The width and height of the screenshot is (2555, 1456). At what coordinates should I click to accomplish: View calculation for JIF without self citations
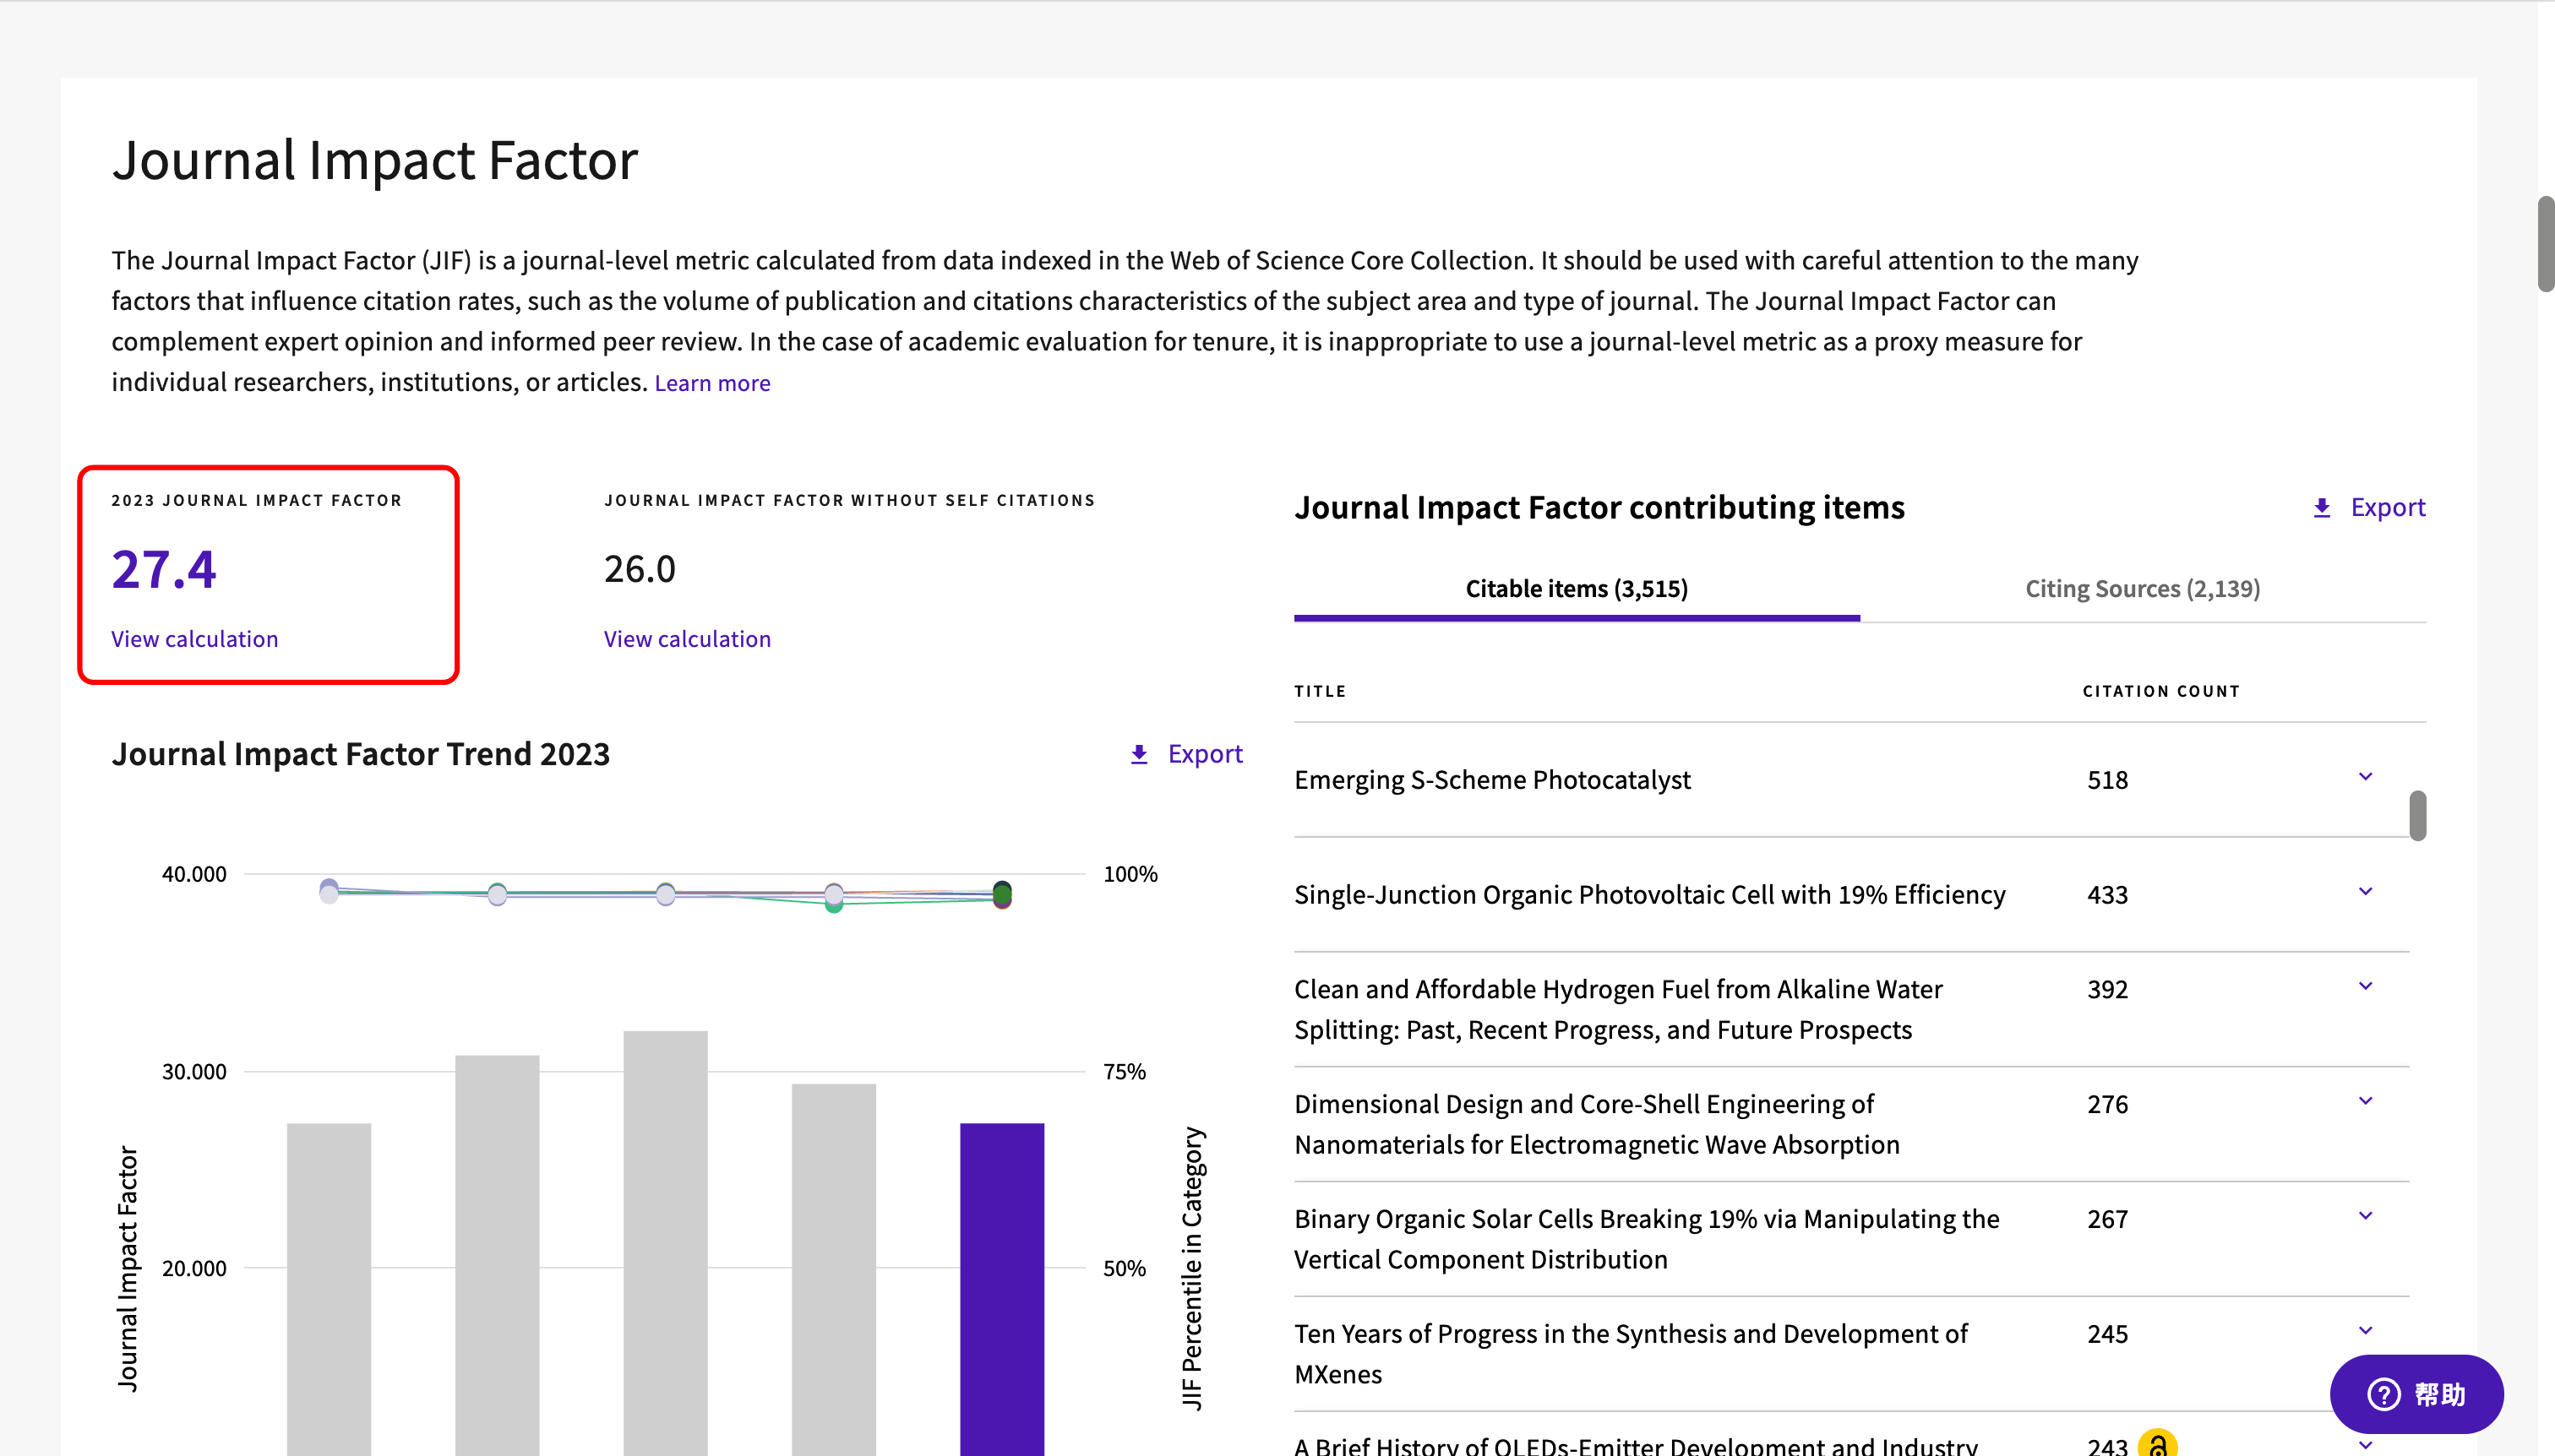(x=686, y=639)
